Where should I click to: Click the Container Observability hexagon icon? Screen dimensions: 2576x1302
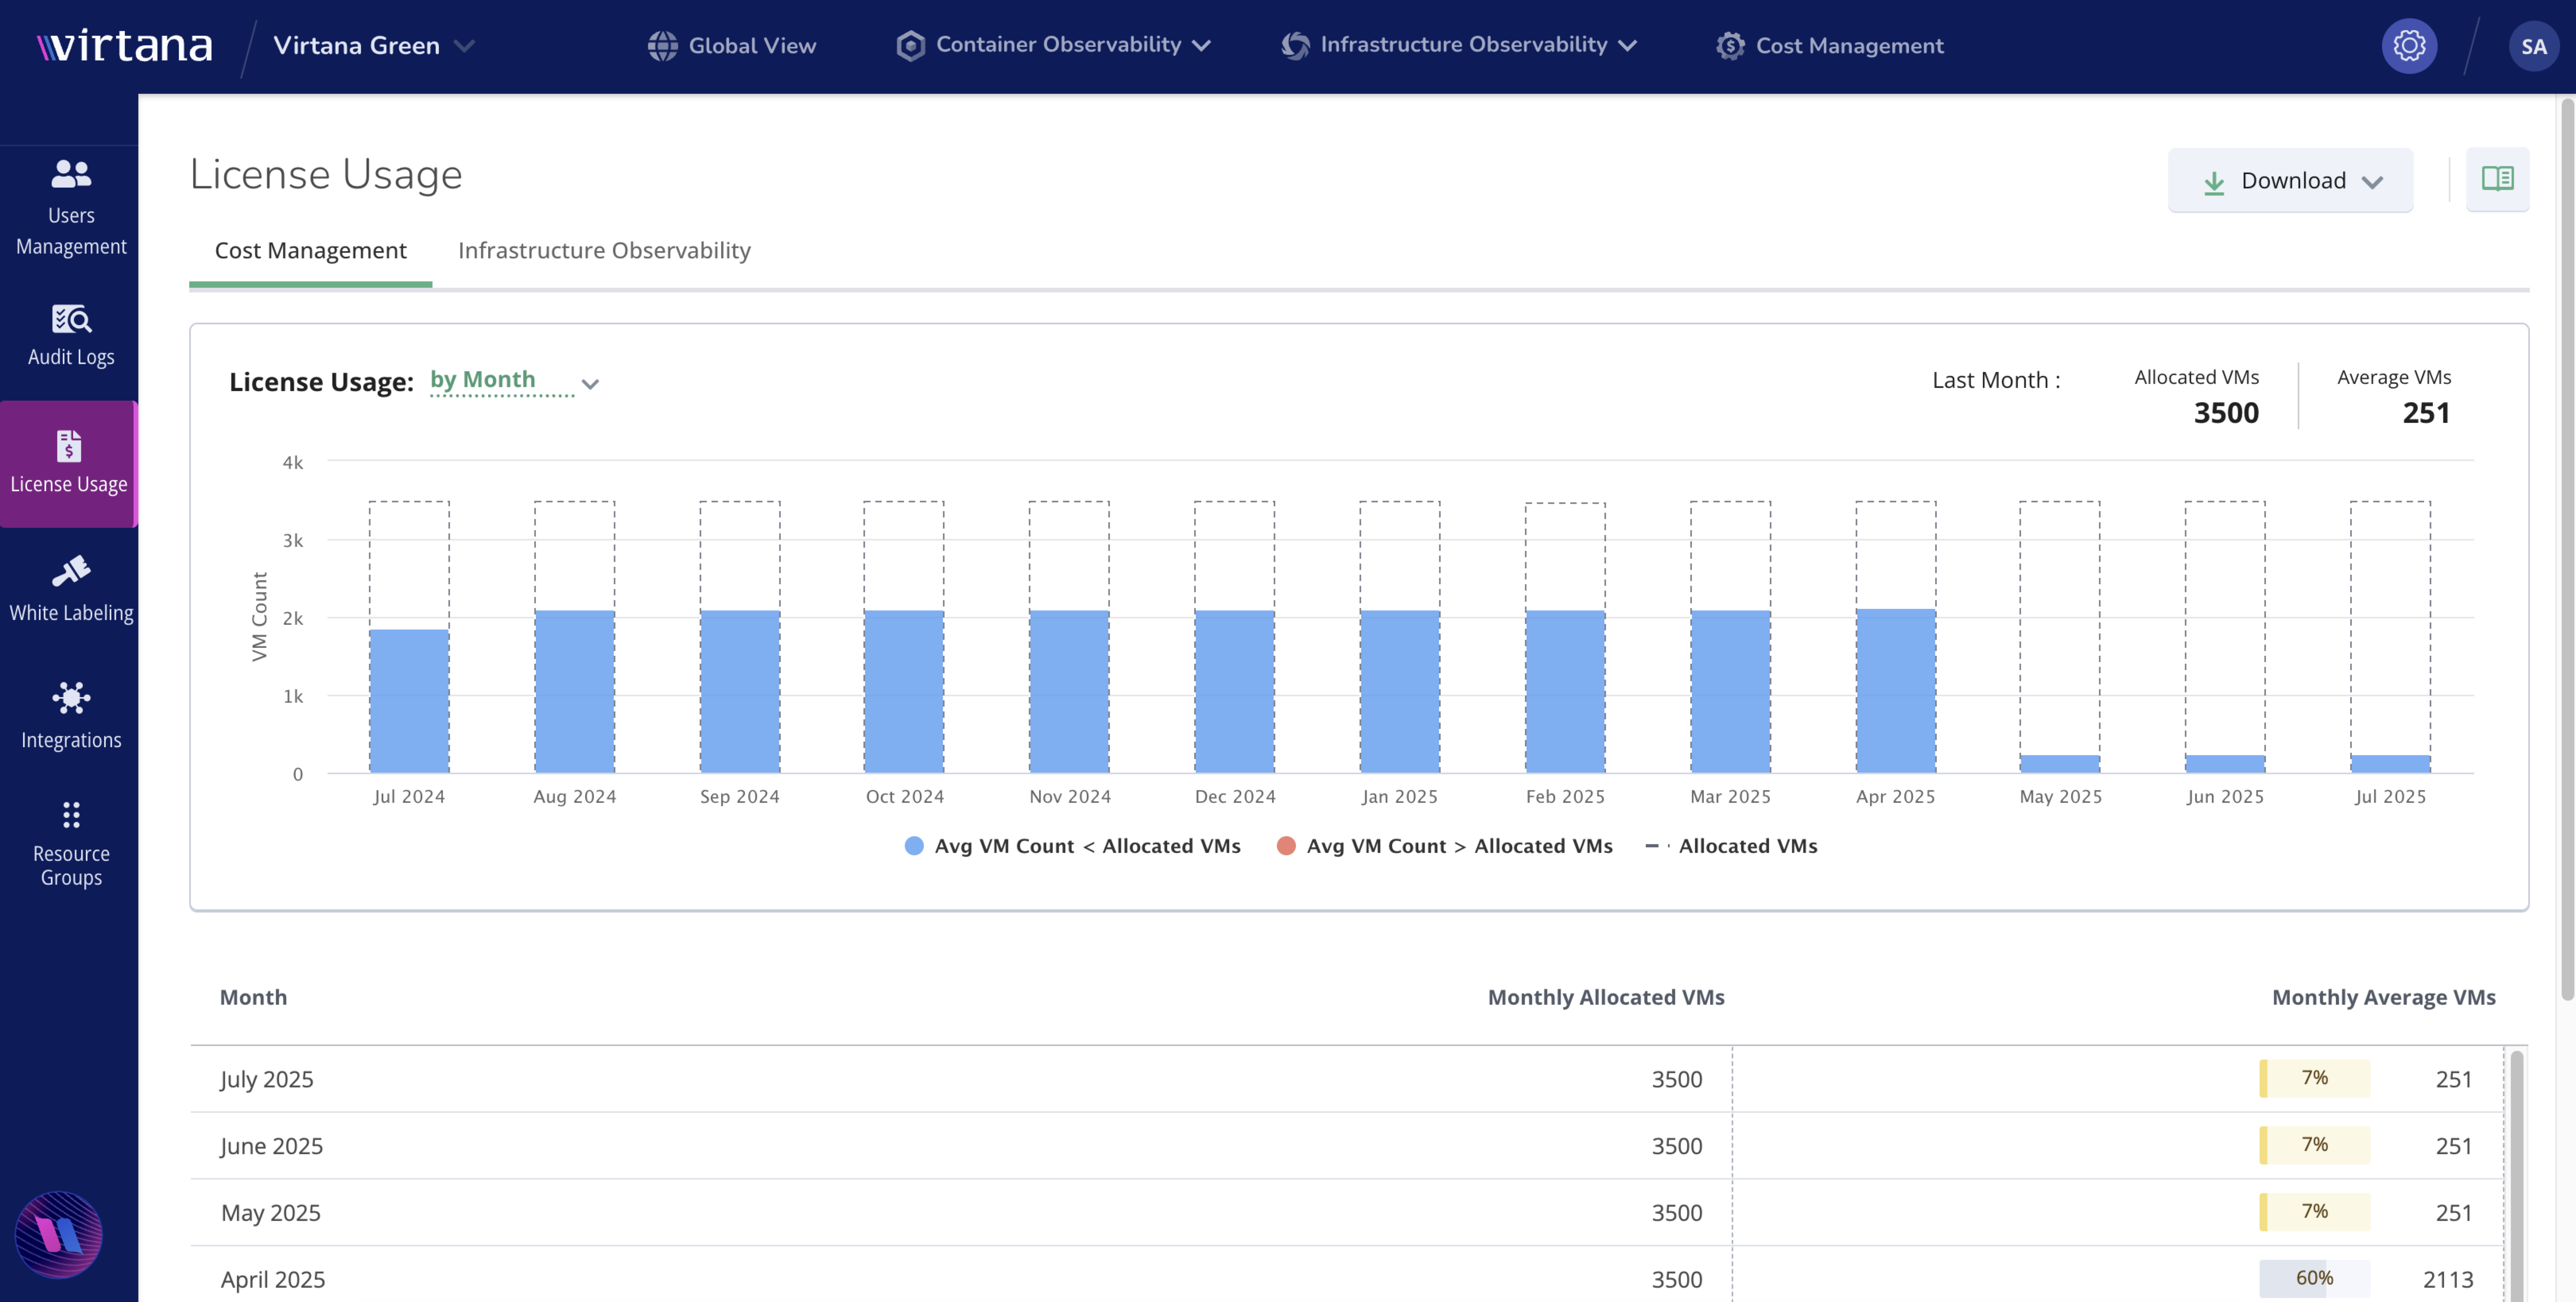(x=910, y=46)
